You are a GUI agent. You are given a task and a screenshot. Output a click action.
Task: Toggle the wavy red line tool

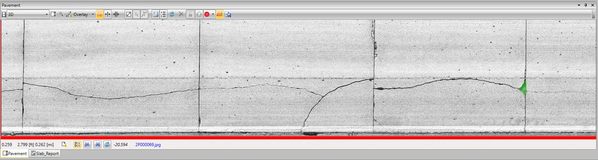point(136,14)
